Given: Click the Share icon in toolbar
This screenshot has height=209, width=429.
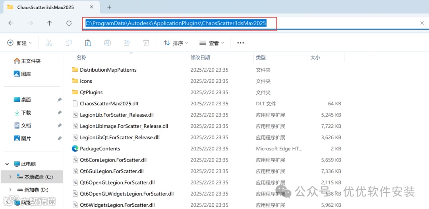Looking at the screenshot, I should 127,43.
